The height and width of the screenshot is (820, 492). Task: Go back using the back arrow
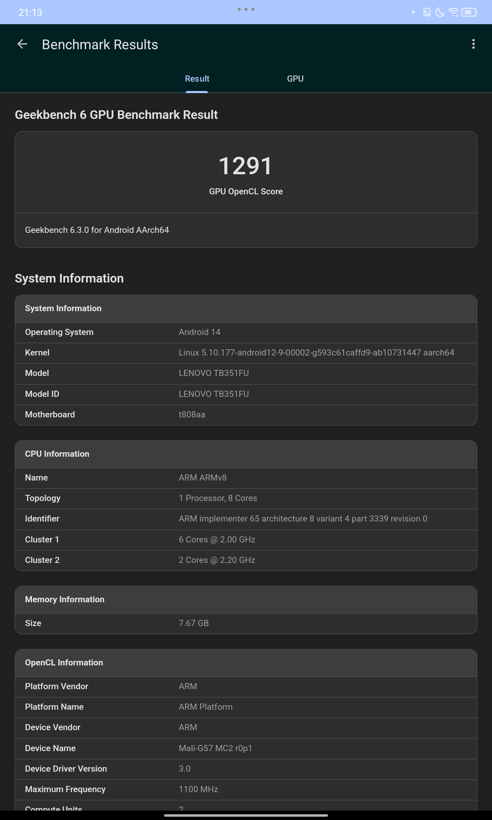(x=22, y=44)
